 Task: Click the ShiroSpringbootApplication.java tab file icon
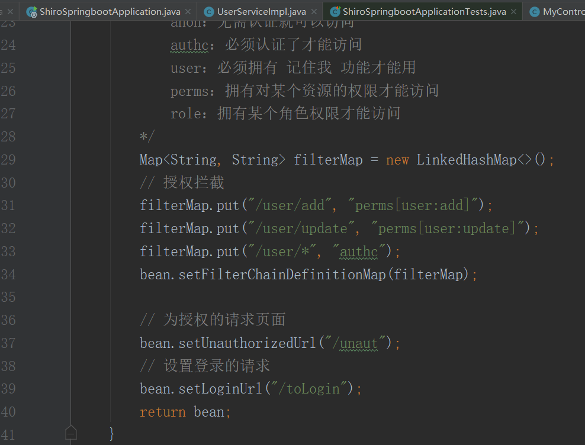point(31,11)
